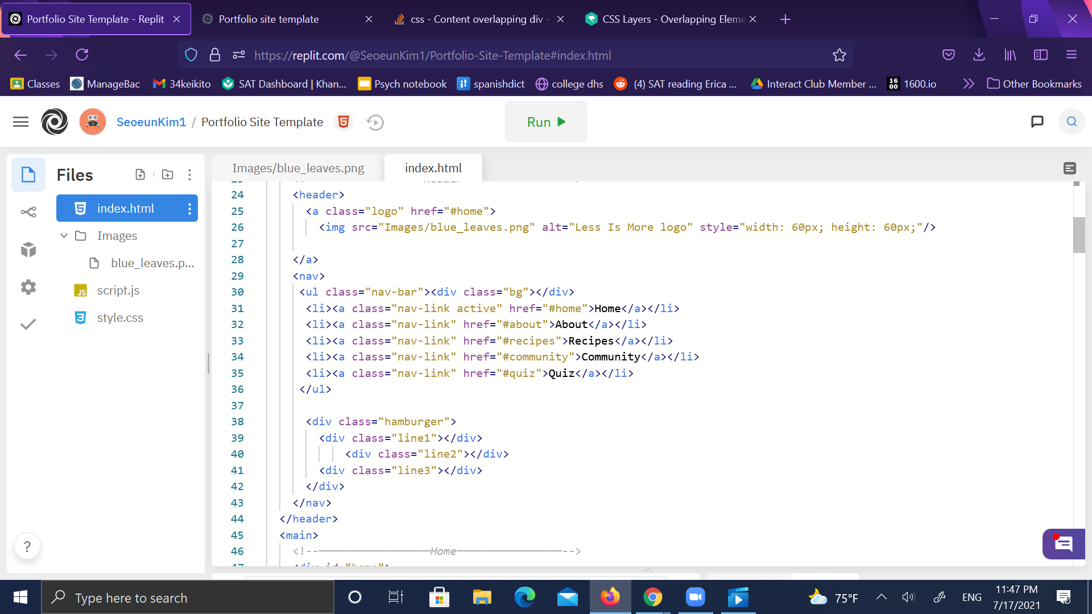The image size is (1092, 614).
Task: Open the SeoeunKim1 profile link
Action: [151, 122]
